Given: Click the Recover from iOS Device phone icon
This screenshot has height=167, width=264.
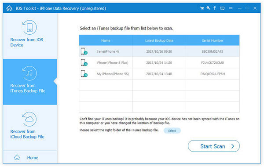Looking at the screenshot, I should tap(29, 27).
